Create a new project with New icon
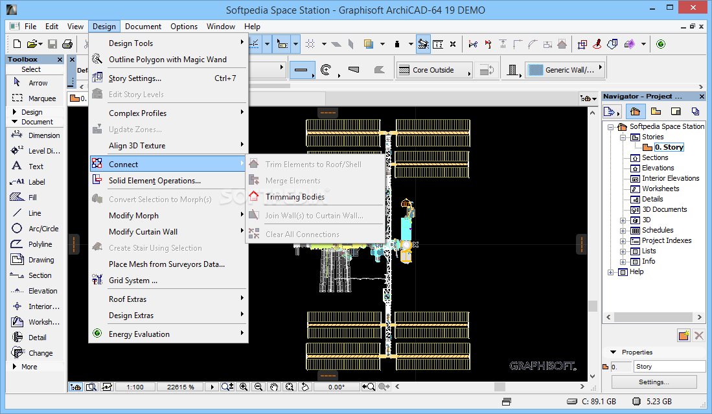712x414 pixels. [x=17, y=44]
